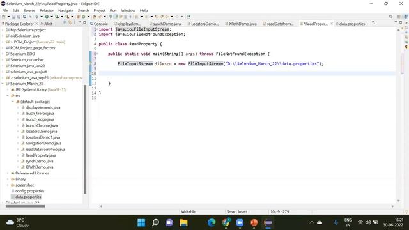Expand the screenshot folder node

coord(8,185)
